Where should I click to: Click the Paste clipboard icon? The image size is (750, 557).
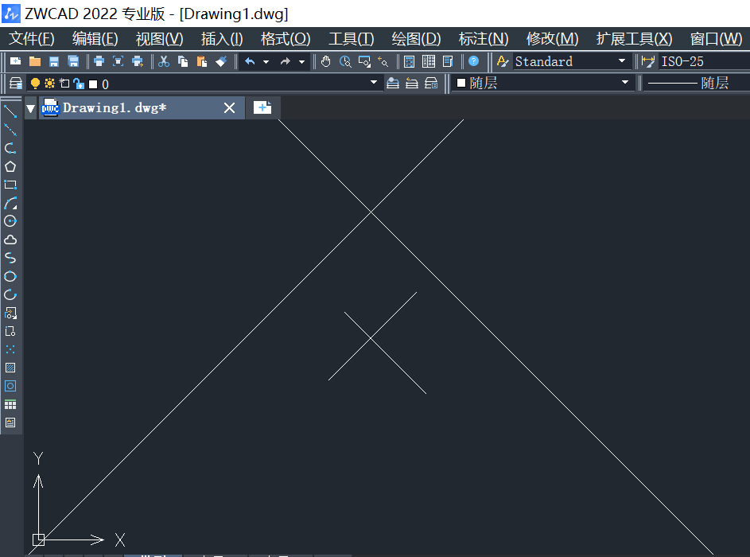(x=202, y=61)
